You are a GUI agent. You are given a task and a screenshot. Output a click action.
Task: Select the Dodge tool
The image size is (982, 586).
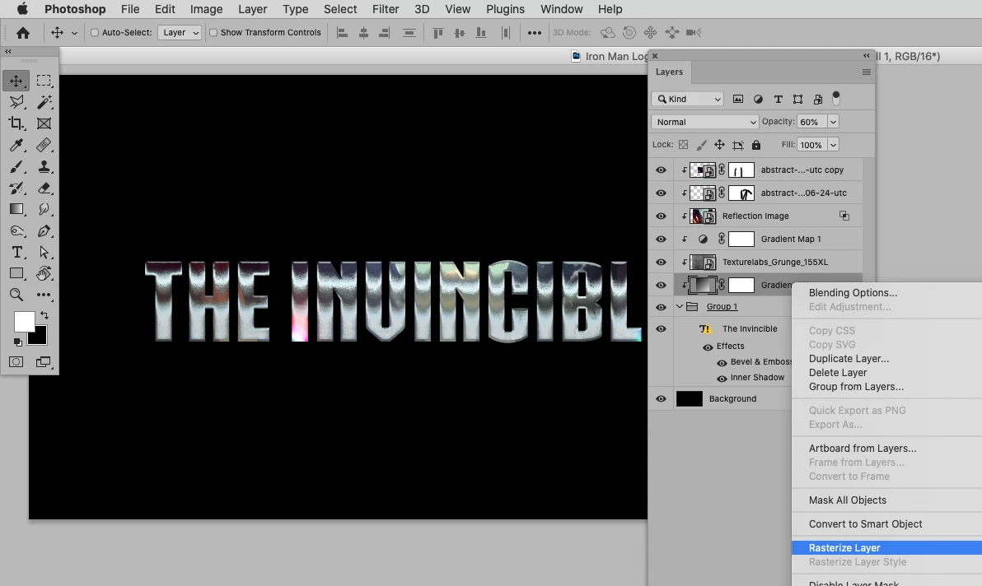[x=16, y=231]
